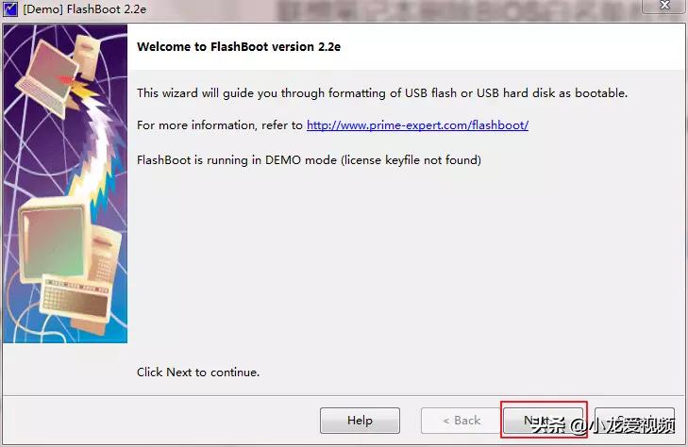Click the [Demo] FlashBoot 2.2e title bar
The height and width of the screenshot is (447, 688).
(85, 10)
